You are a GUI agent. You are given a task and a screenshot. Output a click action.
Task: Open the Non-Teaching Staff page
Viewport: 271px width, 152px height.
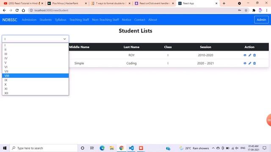(x=105, y=20)
